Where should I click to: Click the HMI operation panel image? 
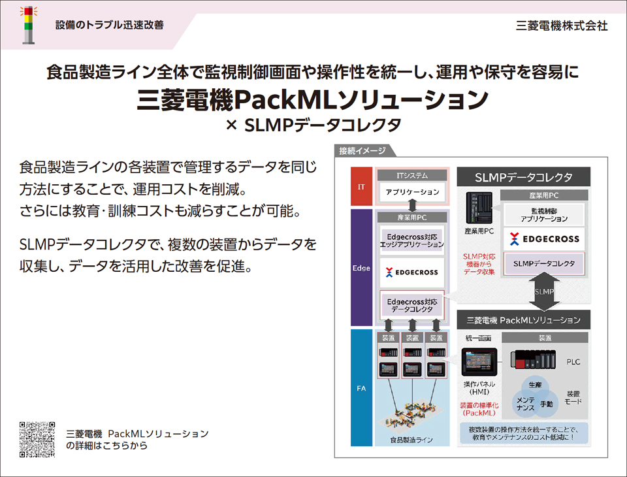(x=479, y=362)
